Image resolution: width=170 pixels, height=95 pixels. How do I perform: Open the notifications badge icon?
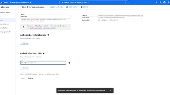tap(164, 2)
